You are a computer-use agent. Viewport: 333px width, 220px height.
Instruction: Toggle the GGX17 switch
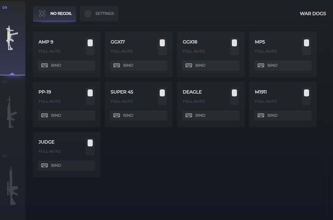point(162,46)
